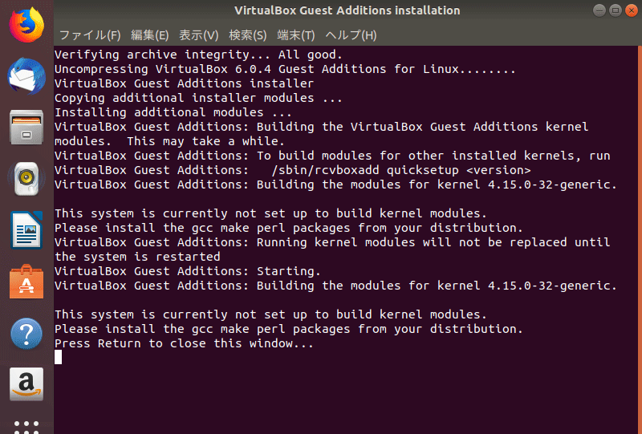This screenshot has width=642, height=434.
Task: Maximize the Guest Additions terminal window
Action: (x=616, y=10)
